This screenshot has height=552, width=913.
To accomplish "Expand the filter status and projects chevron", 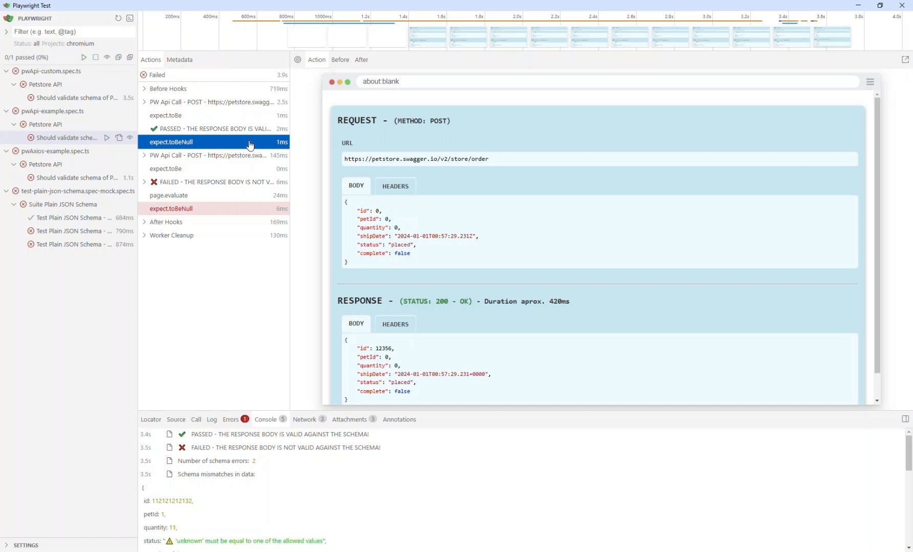I will tap(6, 32).
